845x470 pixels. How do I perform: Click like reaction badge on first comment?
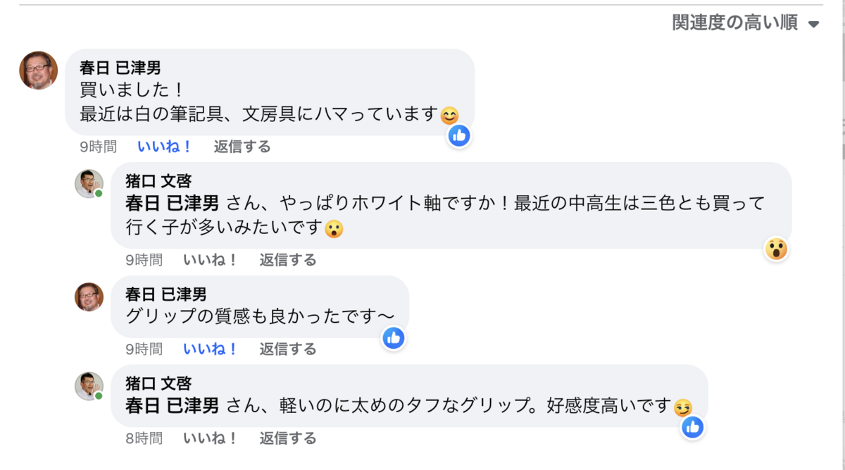click(459, 135)
